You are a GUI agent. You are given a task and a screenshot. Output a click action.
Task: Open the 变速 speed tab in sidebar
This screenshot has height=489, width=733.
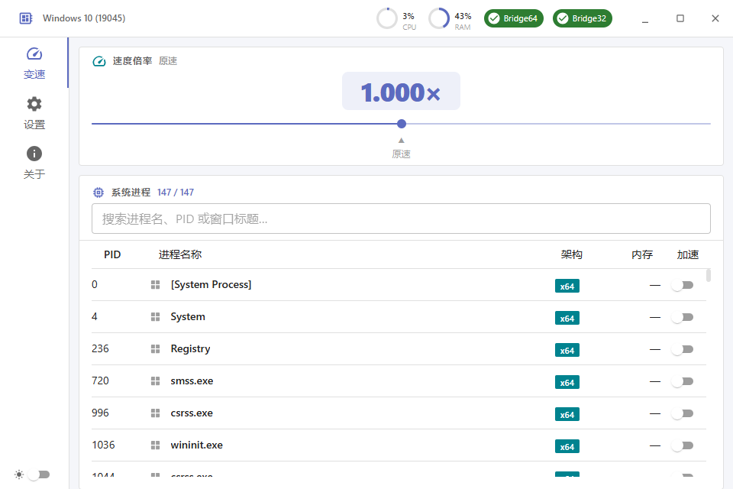tap(34, 63)
